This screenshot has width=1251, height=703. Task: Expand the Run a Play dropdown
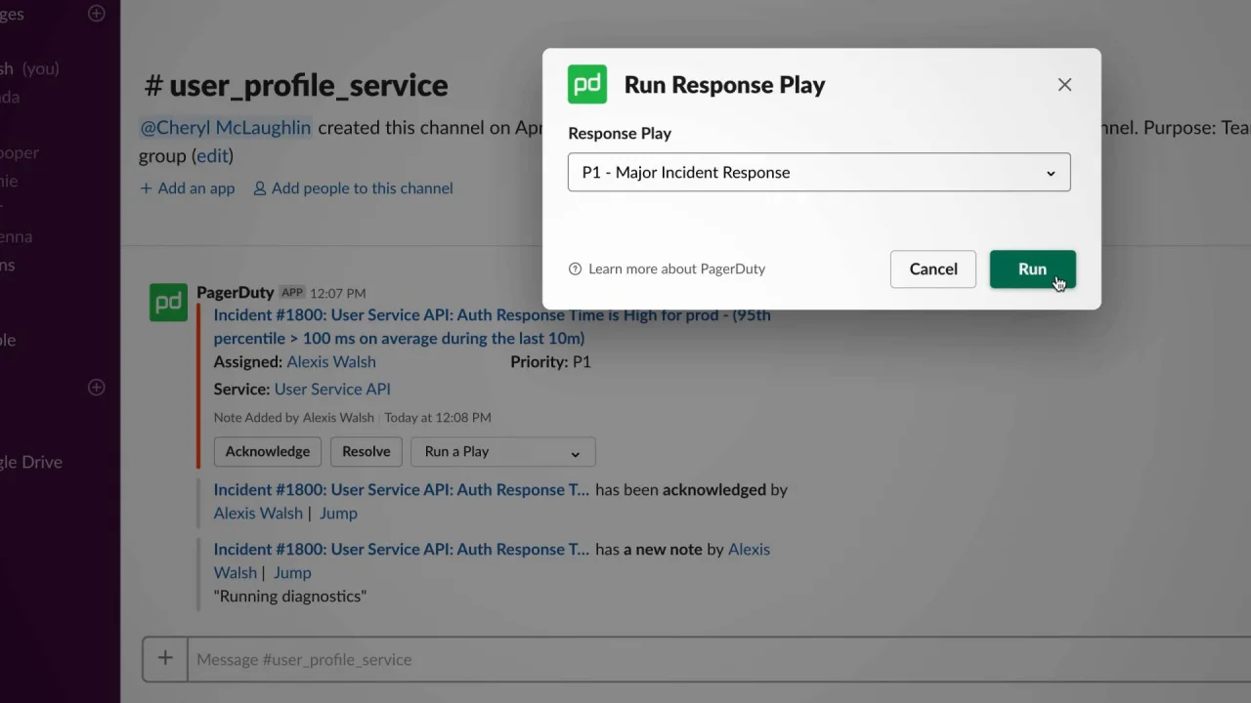(502, 451)
